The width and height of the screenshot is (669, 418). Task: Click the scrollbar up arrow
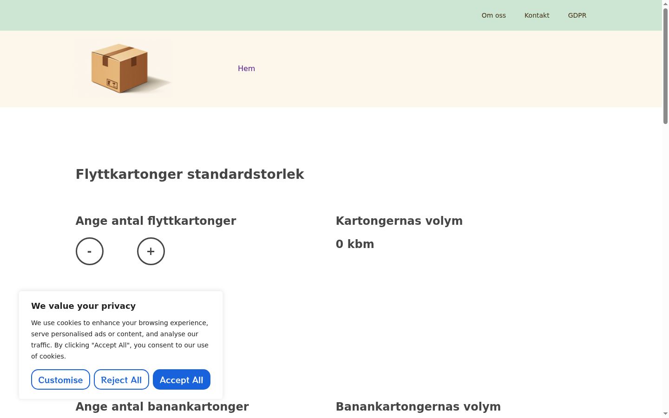665,3
